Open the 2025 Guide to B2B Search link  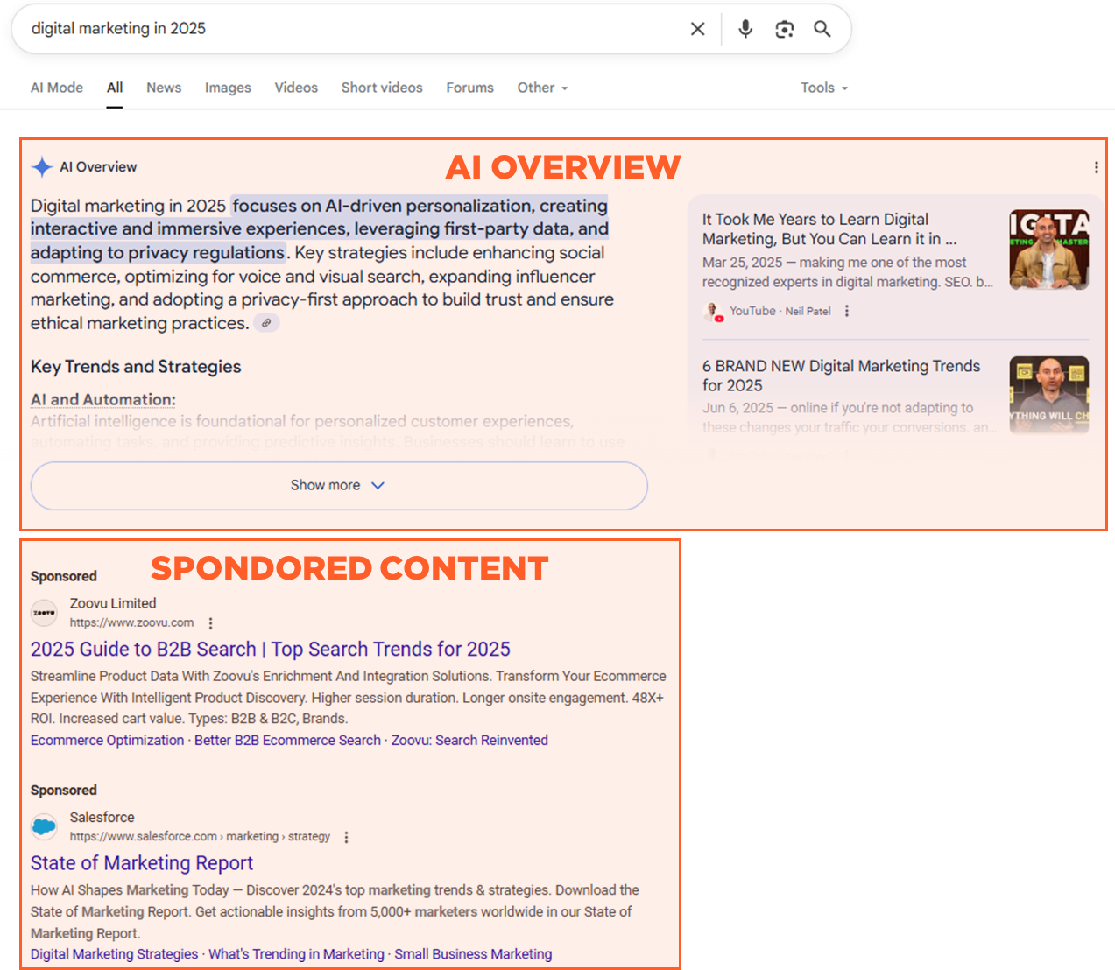270,649
